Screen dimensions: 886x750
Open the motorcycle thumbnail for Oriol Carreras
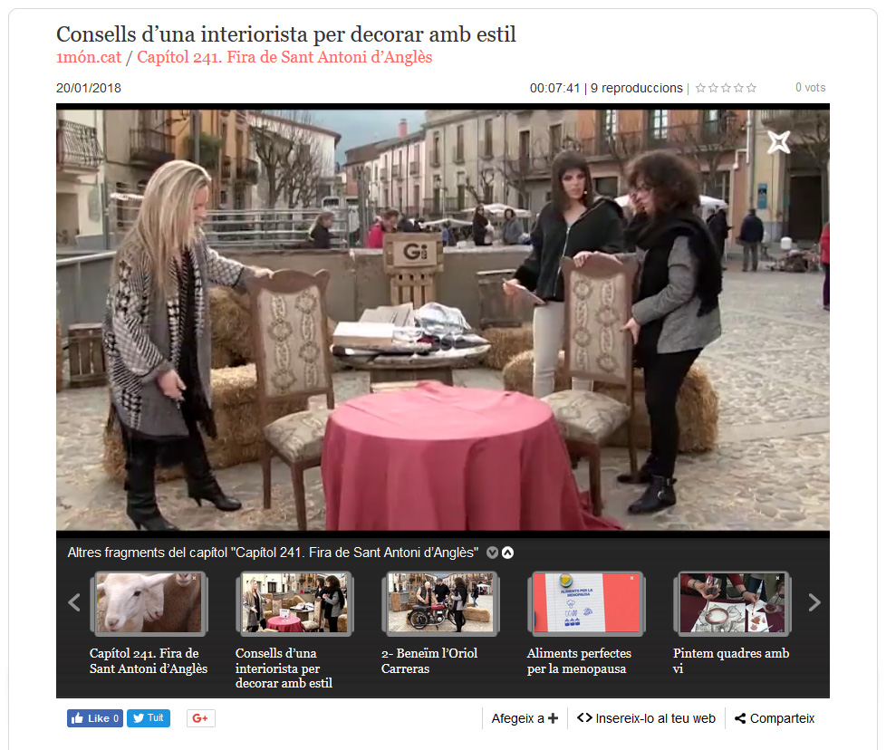pos(441,602)
